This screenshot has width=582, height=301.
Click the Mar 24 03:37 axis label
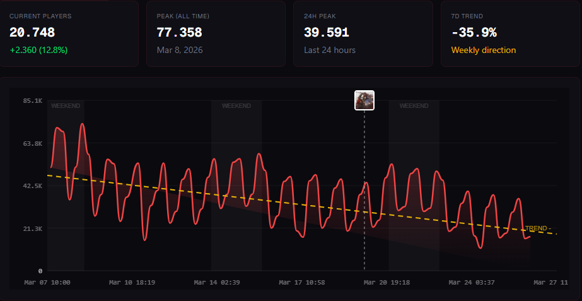coord(472,283)
